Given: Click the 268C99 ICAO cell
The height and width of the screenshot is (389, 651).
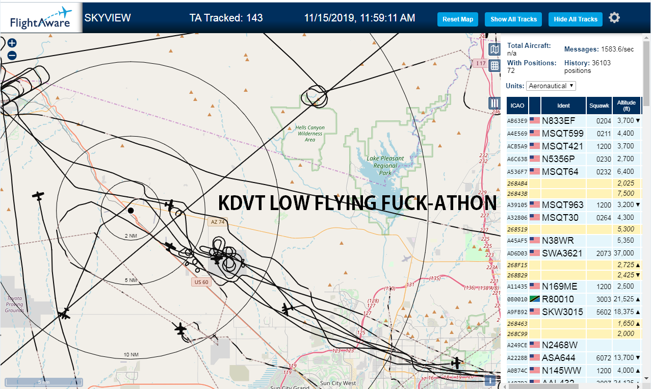Looking at the screenshot, I should click(517, 334).
